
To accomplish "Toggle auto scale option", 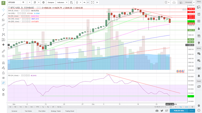I will coord(186,107).
